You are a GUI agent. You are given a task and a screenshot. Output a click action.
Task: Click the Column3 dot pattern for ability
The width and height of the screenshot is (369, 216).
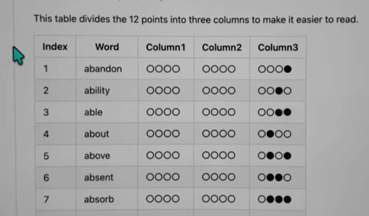(x=275, y=91)
